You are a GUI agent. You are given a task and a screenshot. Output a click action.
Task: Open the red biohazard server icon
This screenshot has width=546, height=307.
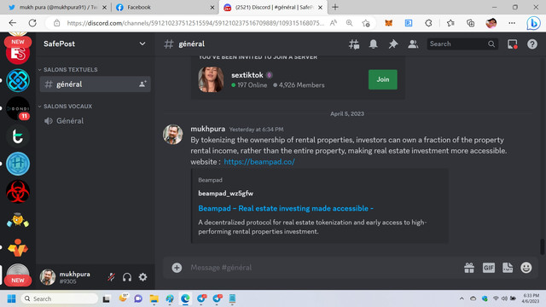tap(18, 191)
